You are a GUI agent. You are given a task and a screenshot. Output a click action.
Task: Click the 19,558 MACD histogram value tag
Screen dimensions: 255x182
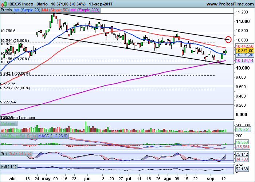243,142
